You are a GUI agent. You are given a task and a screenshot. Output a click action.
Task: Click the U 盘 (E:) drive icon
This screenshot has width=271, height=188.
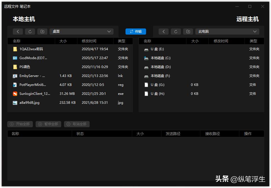click(x=146, y=49)
